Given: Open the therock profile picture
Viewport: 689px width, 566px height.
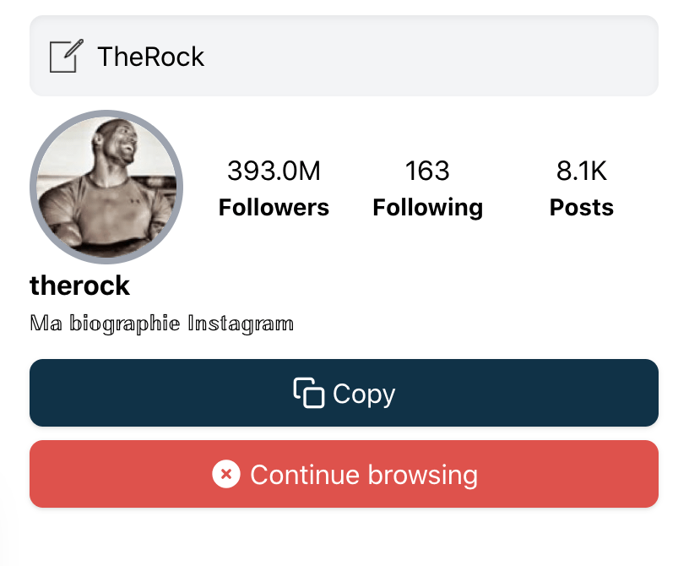Looking at the screenshot, I should coord(106,187).
